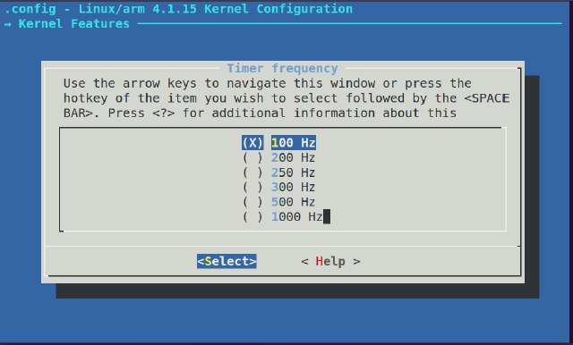Pick the 250 Hz radio parentheses
573x345 pixels.
point(252,172)
